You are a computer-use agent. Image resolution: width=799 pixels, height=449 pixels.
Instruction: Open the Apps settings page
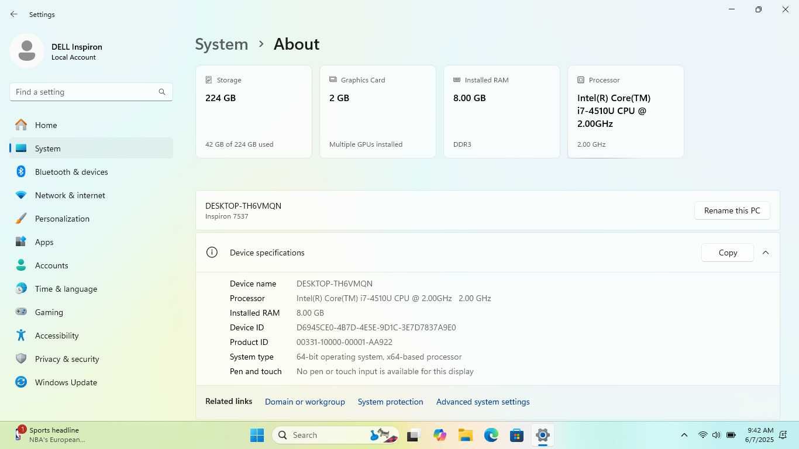coord(91,242)
